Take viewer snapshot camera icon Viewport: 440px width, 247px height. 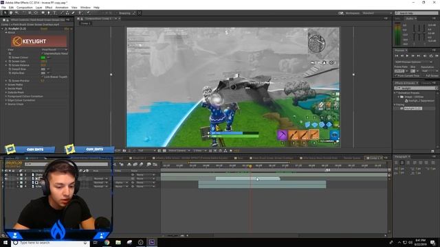point(124,151)
